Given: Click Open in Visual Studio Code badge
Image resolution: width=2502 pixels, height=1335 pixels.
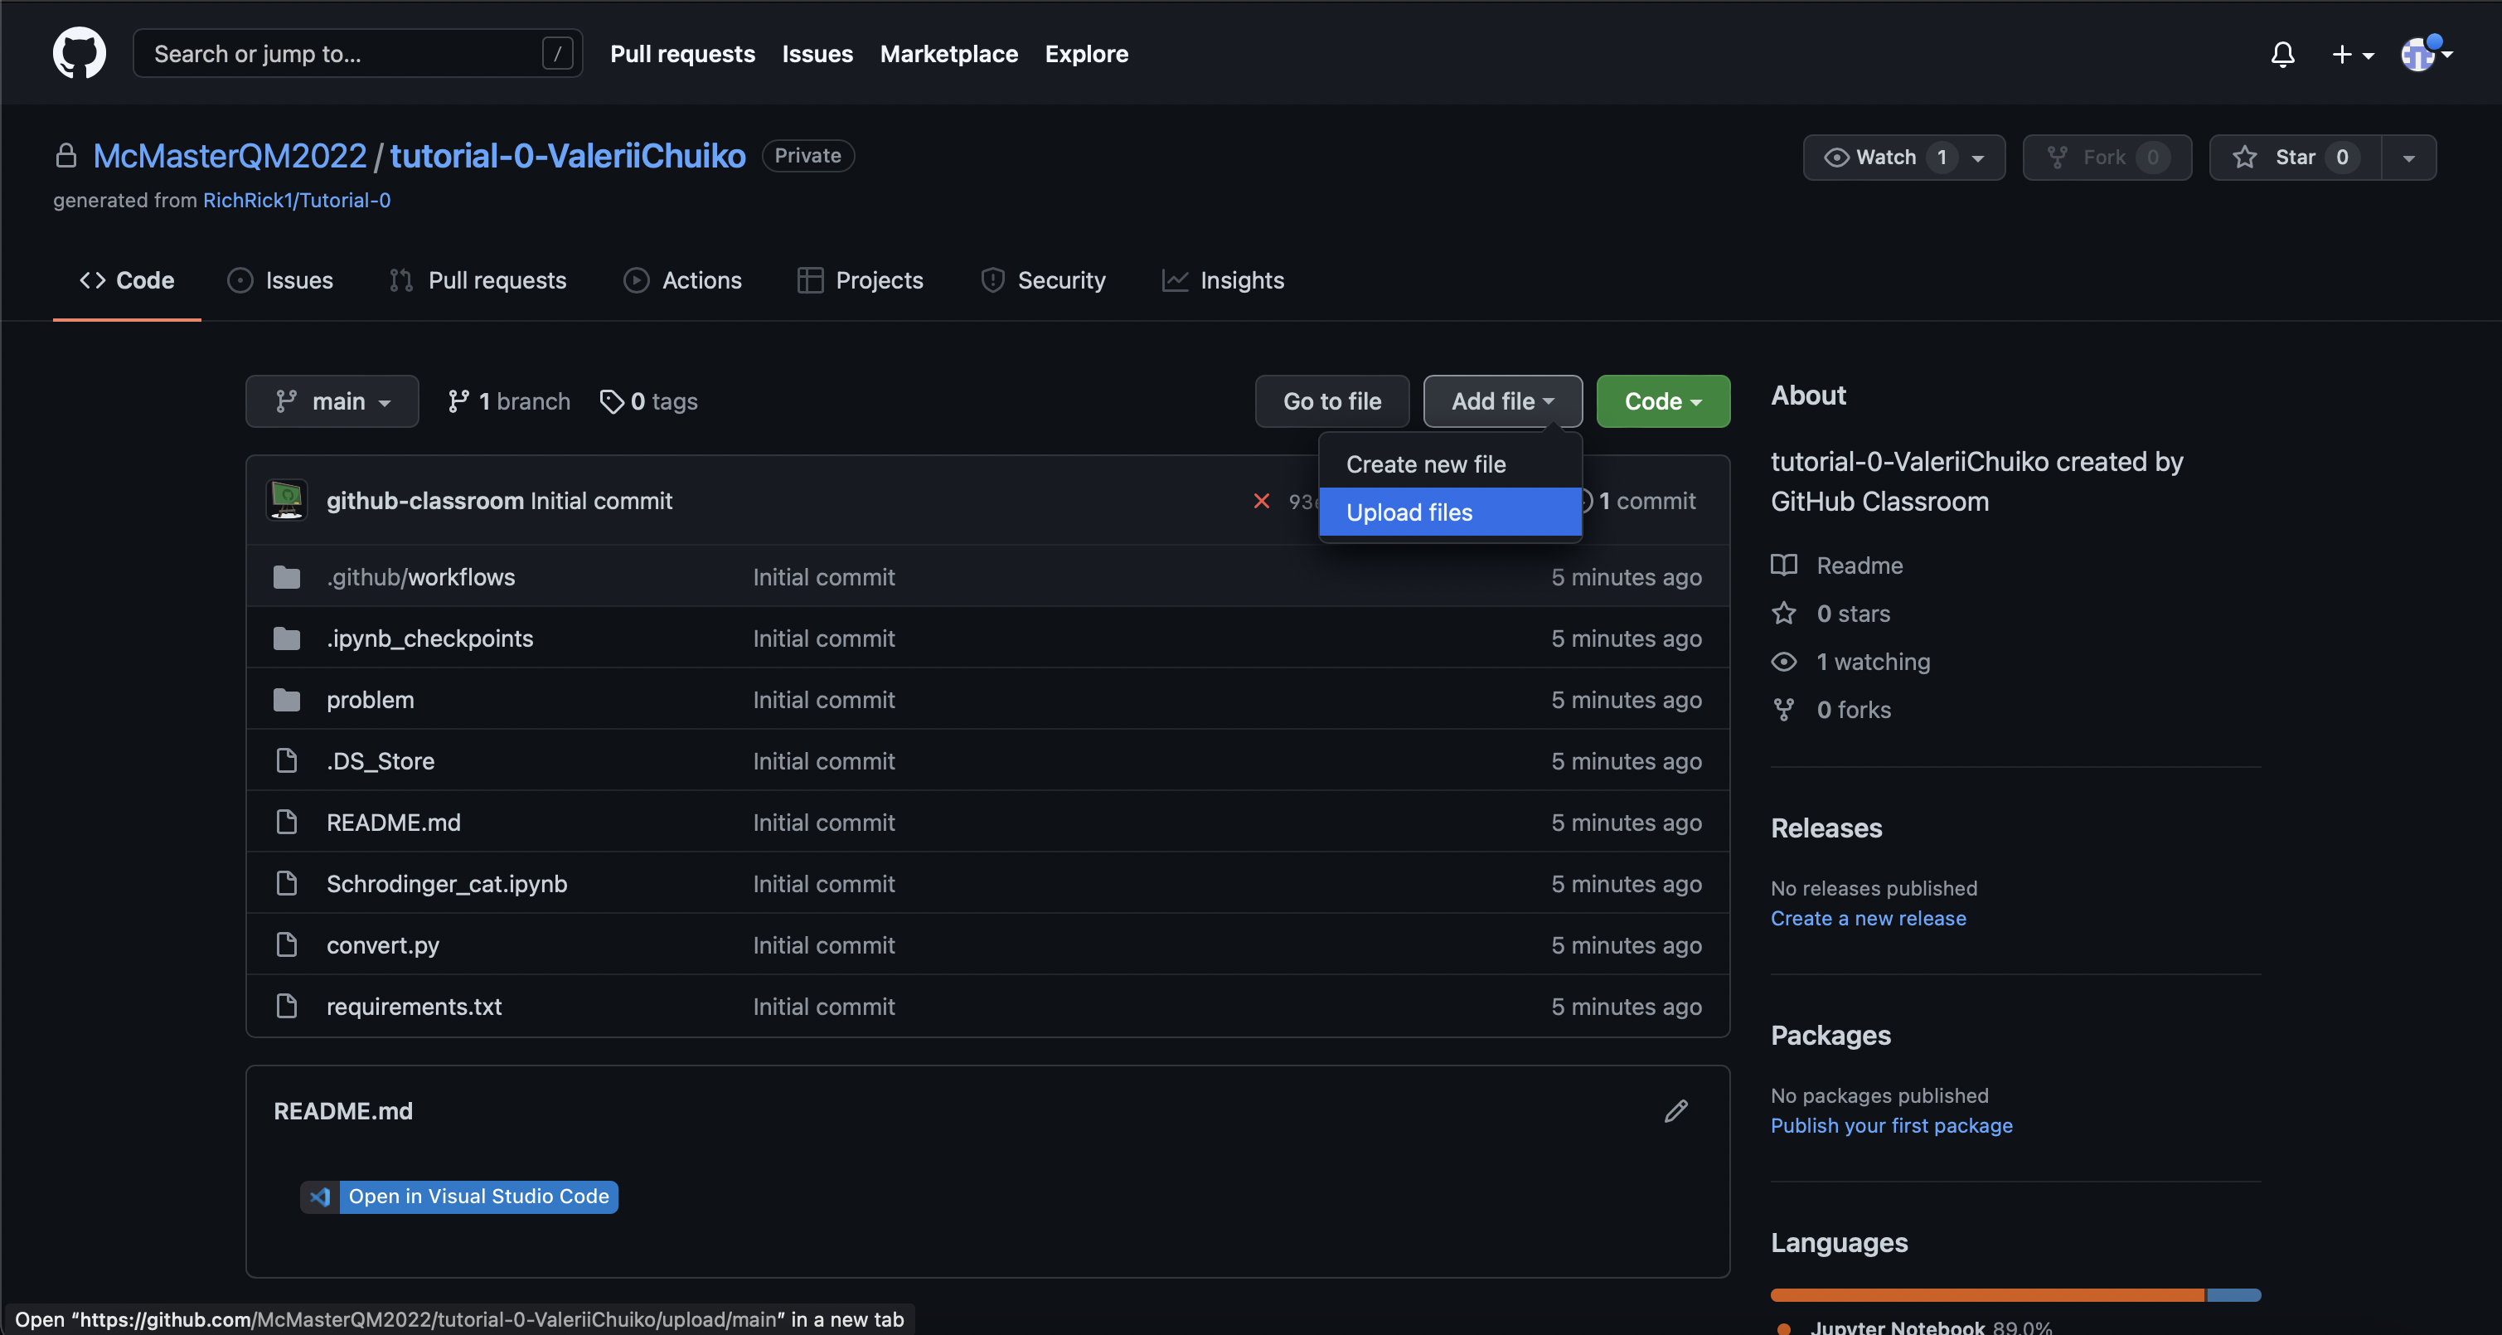Looking at the screenshot, I should [459, 1197].
